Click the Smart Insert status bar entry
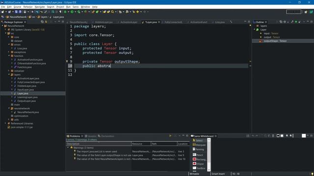314x176 pixels. tap(218, 174)
